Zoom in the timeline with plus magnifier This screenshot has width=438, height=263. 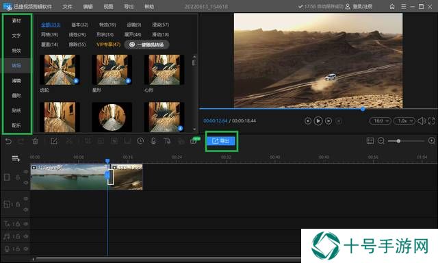click(x=432, y=141)
